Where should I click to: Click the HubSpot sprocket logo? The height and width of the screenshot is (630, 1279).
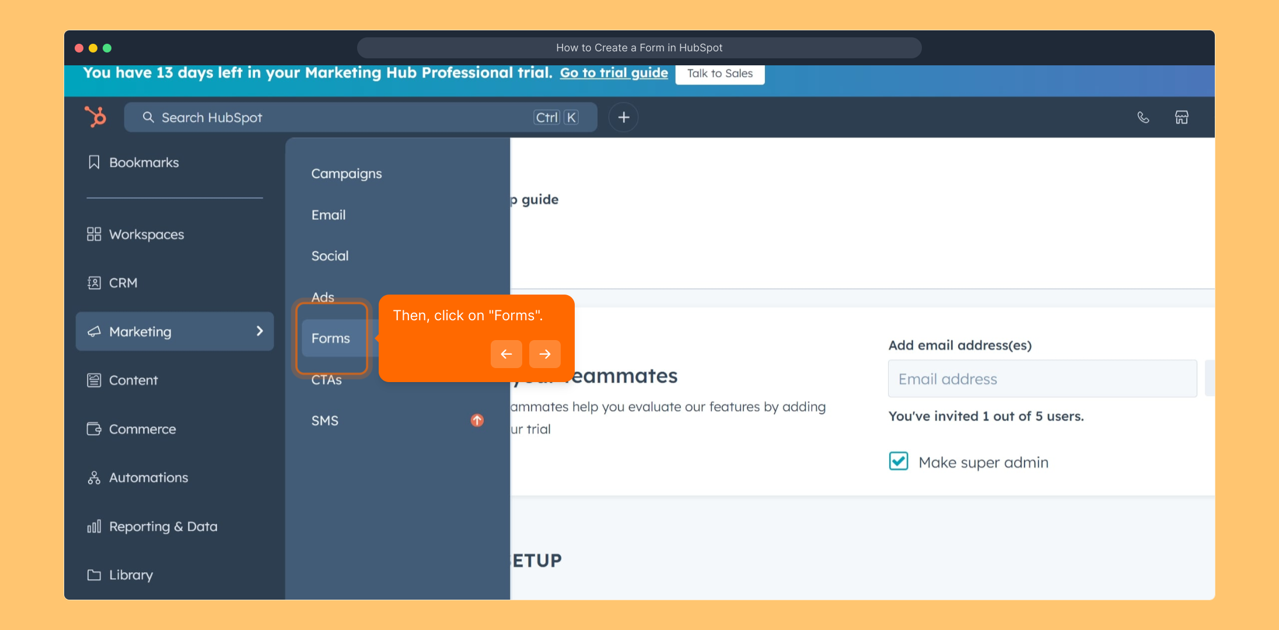click(96, 117)
